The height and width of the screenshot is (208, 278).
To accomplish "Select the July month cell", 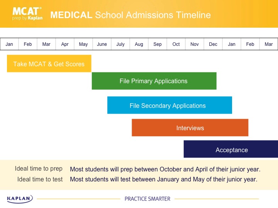I will (x=120, y=44).
